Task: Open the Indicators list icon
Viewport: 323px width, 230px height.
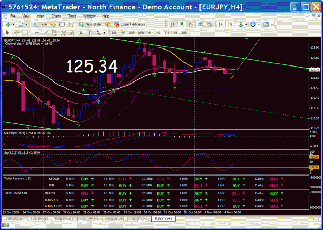Action: point(240,24)
